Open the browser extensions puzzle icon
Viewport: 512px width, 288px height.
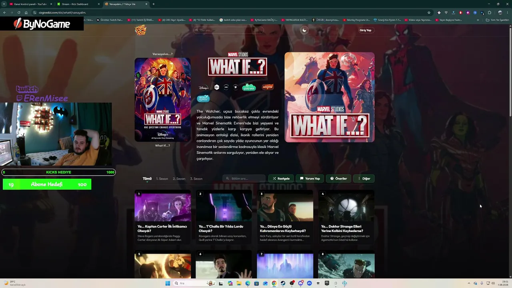pos(489,12)
